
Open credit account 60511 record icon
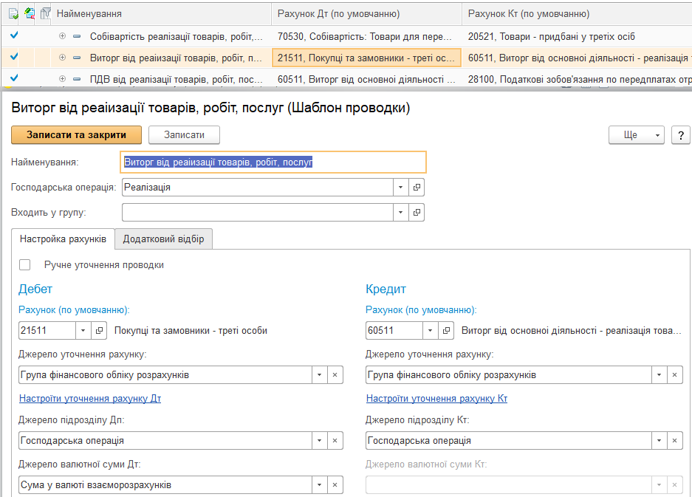pos(448,331)
